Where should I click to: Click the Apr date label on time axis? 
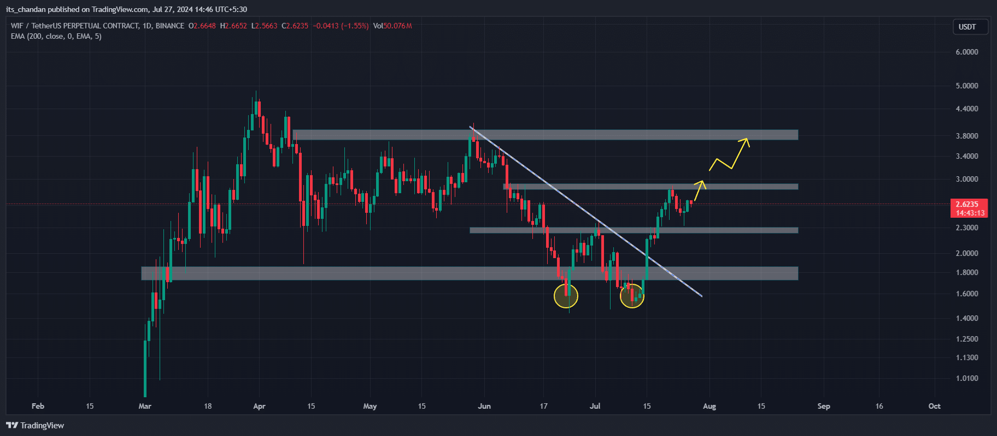click(x=259, y=406)
